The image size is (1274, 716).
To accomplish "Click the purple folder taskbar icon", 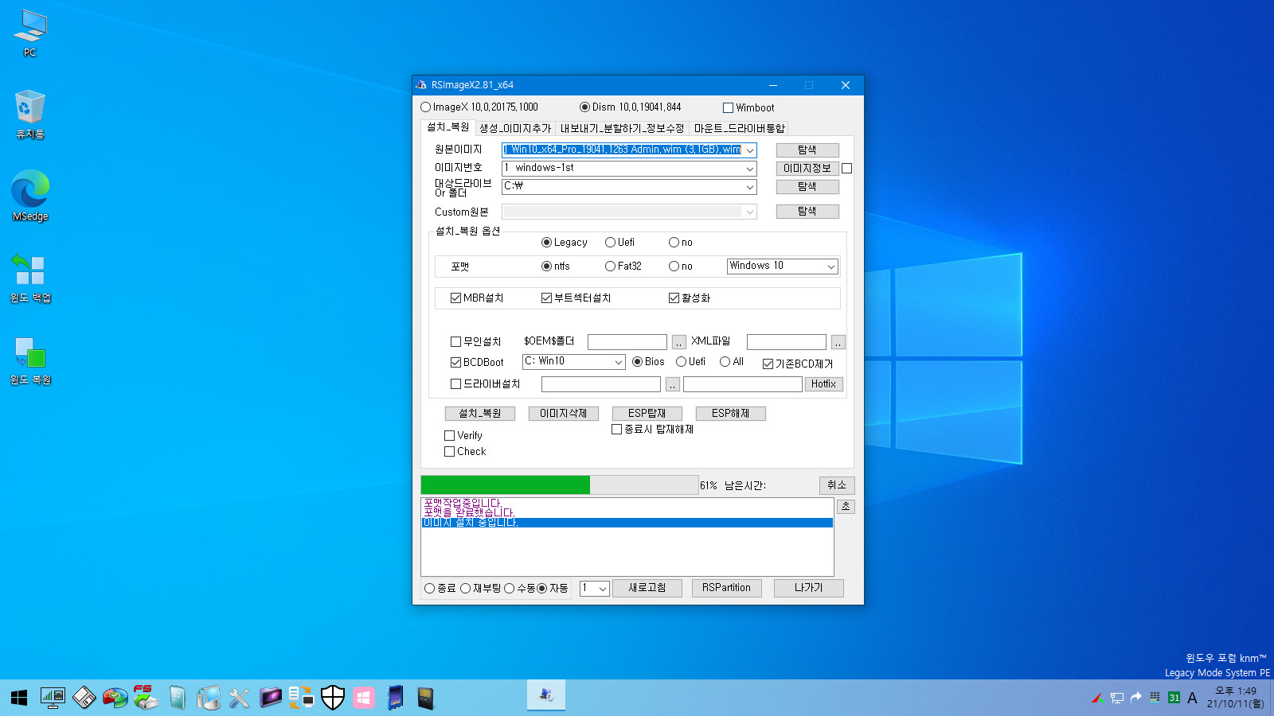I will pos(271,698).
